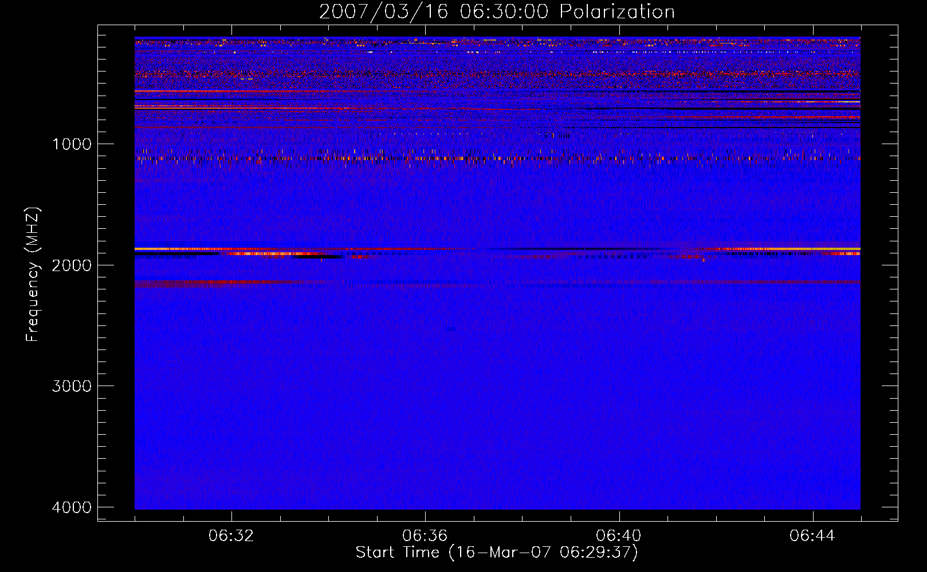
Task: Click the 4000 frequency tick label
Action: tap(72, 507)
